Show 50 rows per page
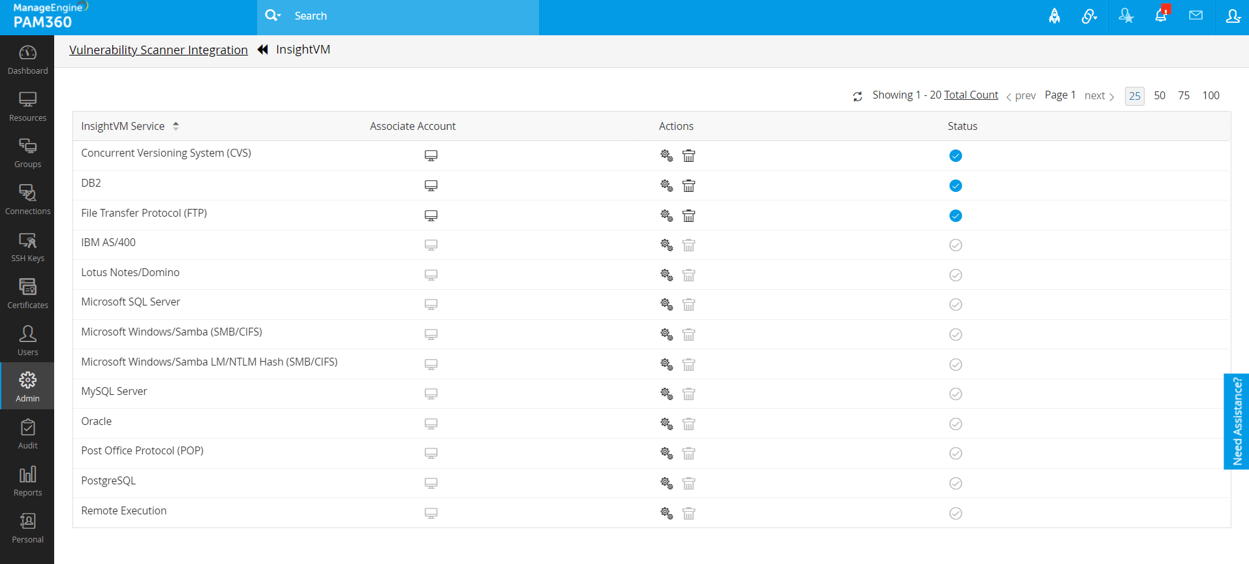 [1160, 95]
